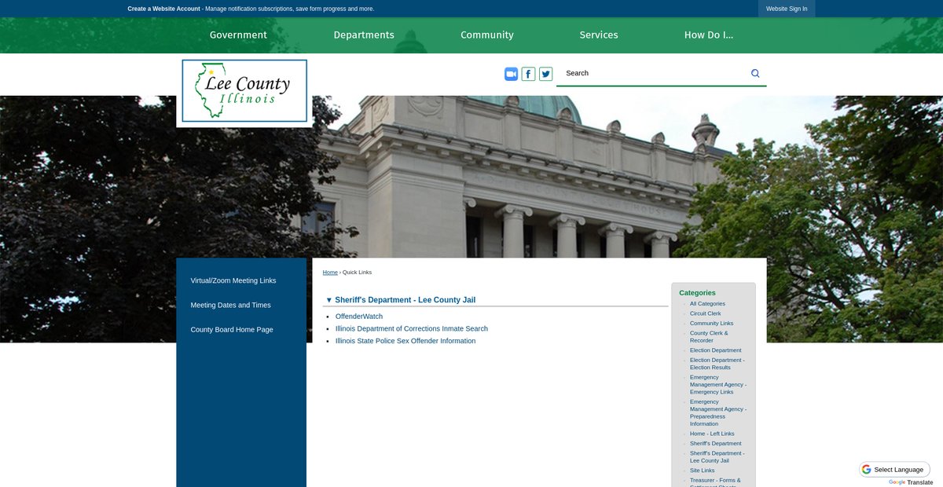
Task: Open the OffenderWatch link
Action: coord(359,317)
